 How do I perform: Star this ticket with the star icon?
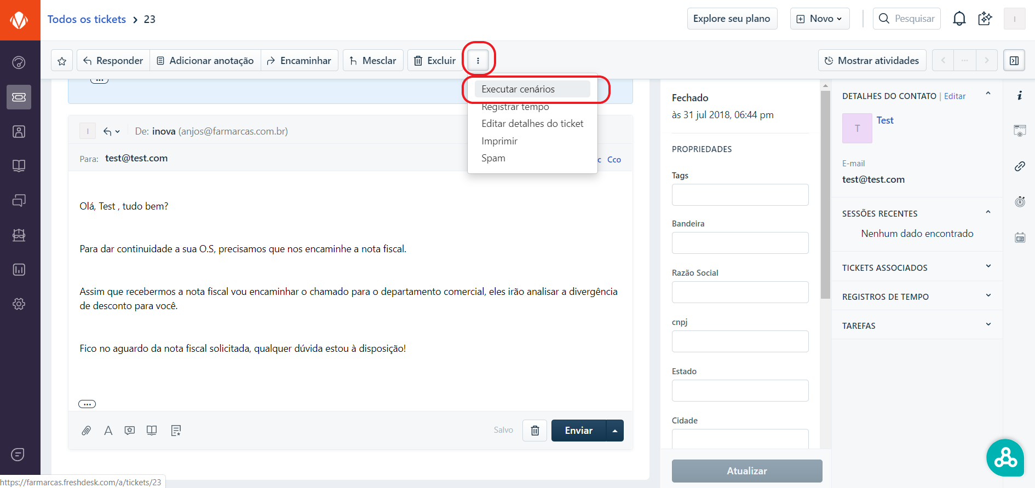(x=62, y=61)
